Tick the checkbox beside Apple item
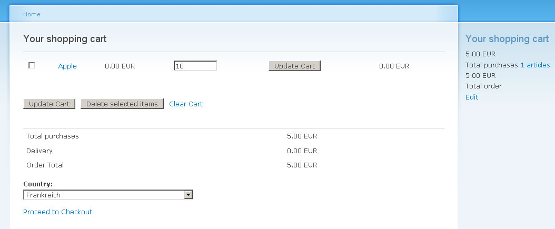 [x=32, y=65]
